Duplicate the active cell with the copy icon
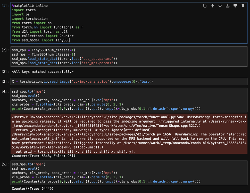Screen dimensions: 250x193 205,6
